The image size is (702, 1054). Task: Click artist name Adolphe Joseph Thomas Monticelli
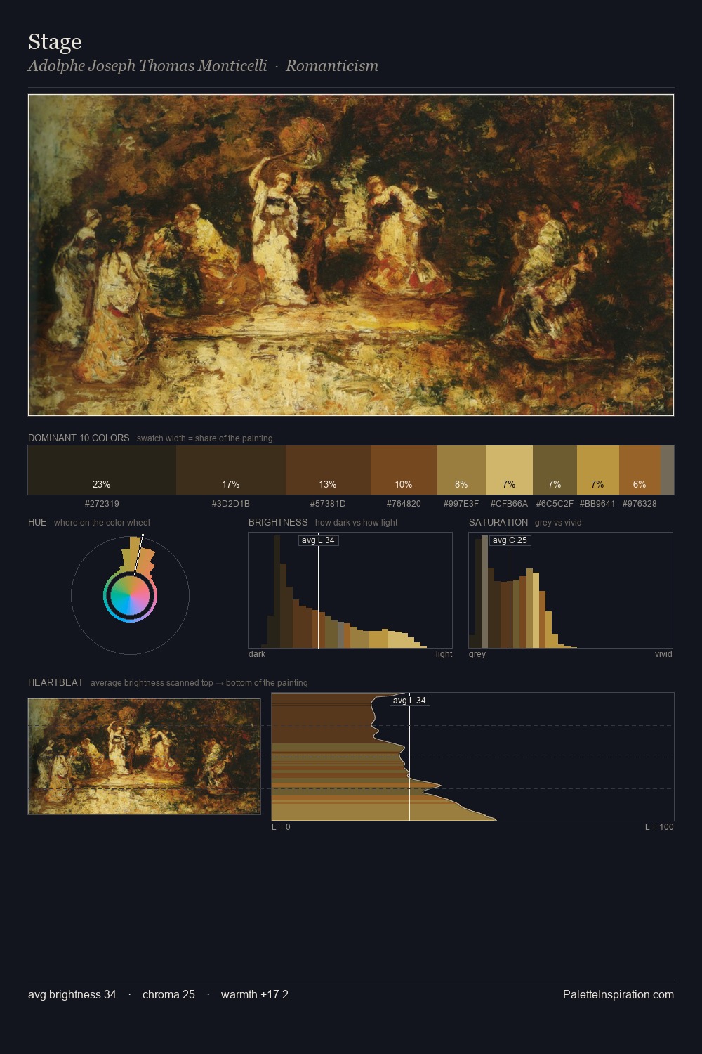[147, 66]
